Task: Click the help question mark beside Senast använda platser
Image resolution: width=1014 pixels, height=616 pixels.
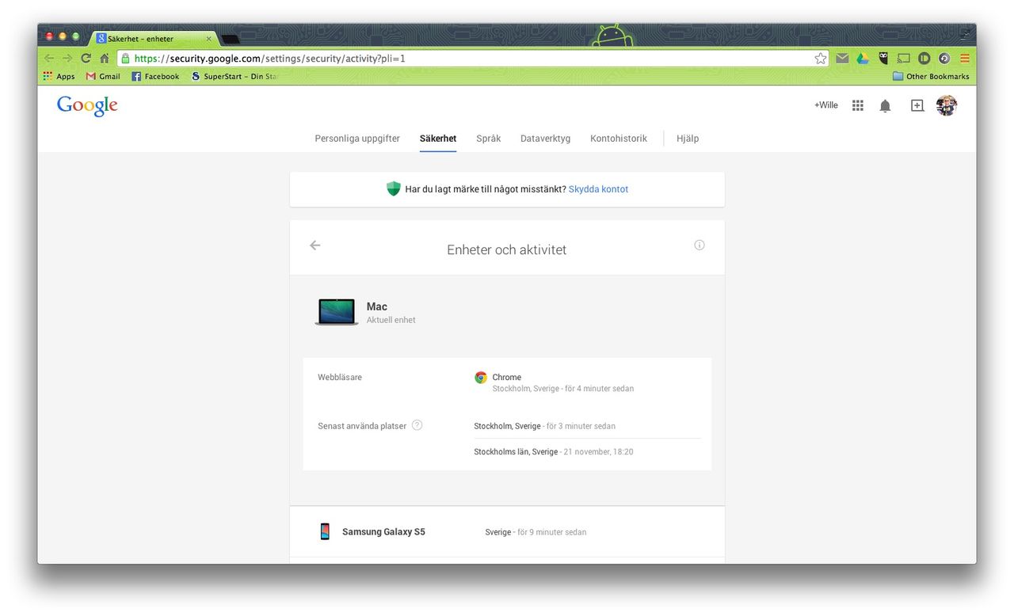Action: pos(417,425)
